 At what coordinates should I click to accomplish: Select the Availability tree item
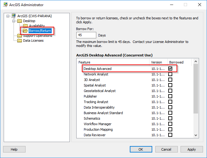coord(37,26)
